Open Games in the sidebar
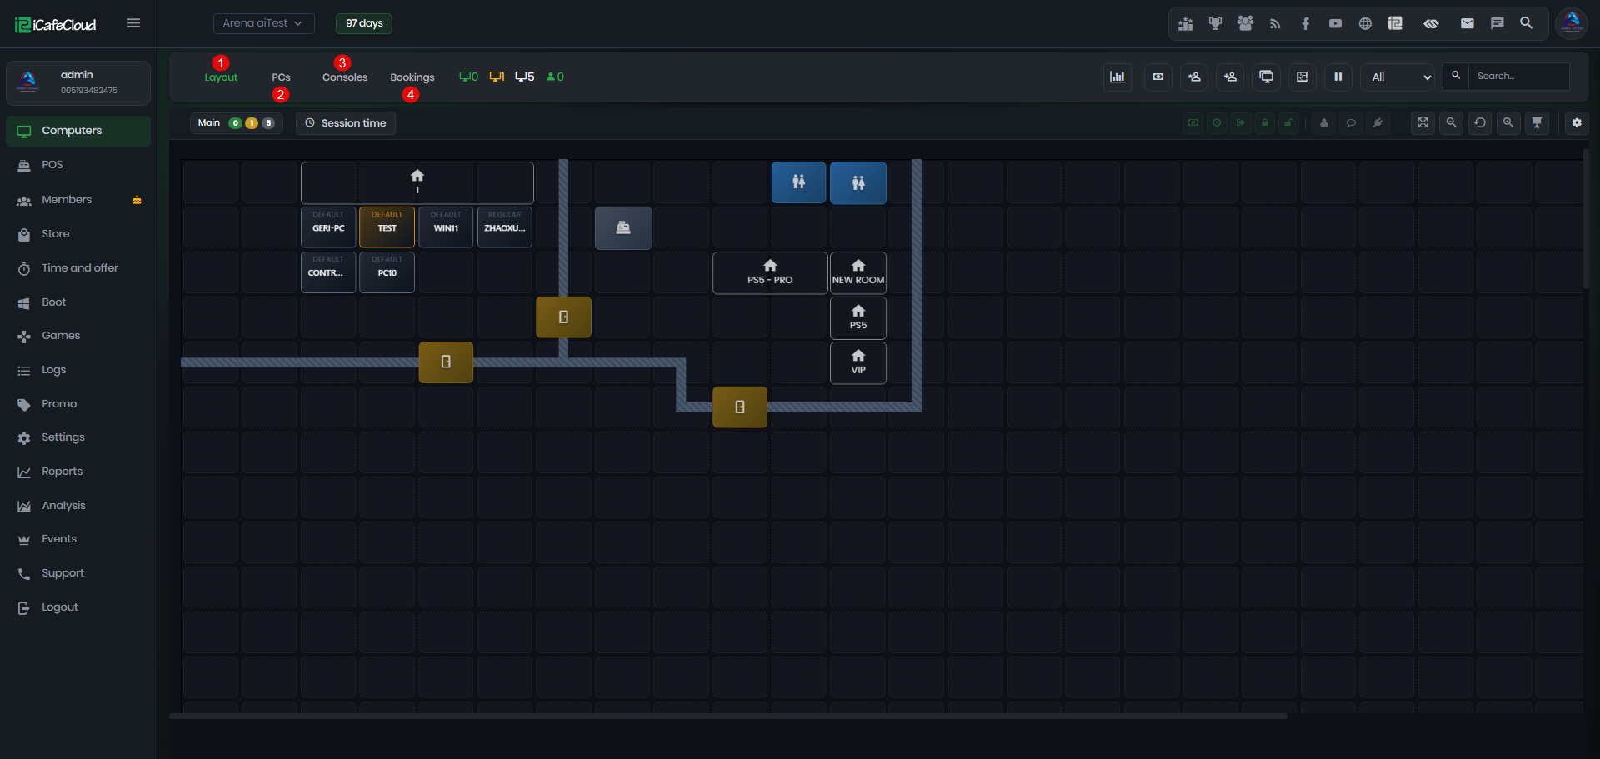1600x759 pixels. coord(78,336)
